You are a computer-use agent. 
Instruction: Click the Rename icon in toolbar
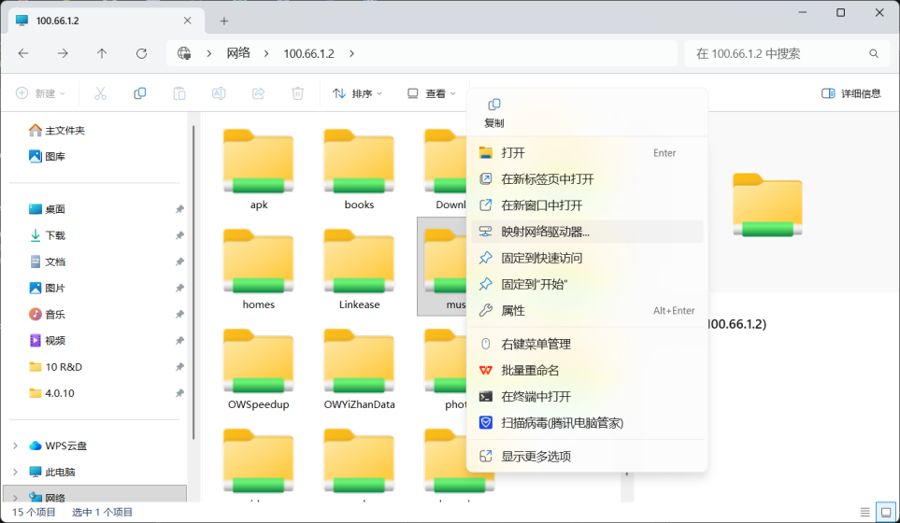pos(219,93)
